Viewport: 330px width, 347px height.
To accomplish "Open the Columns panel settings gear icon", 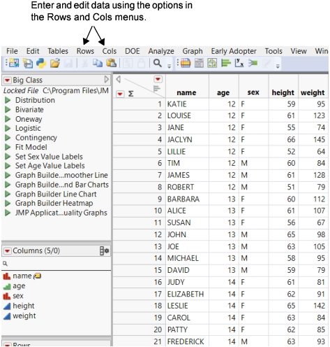I will coord(104,251).
